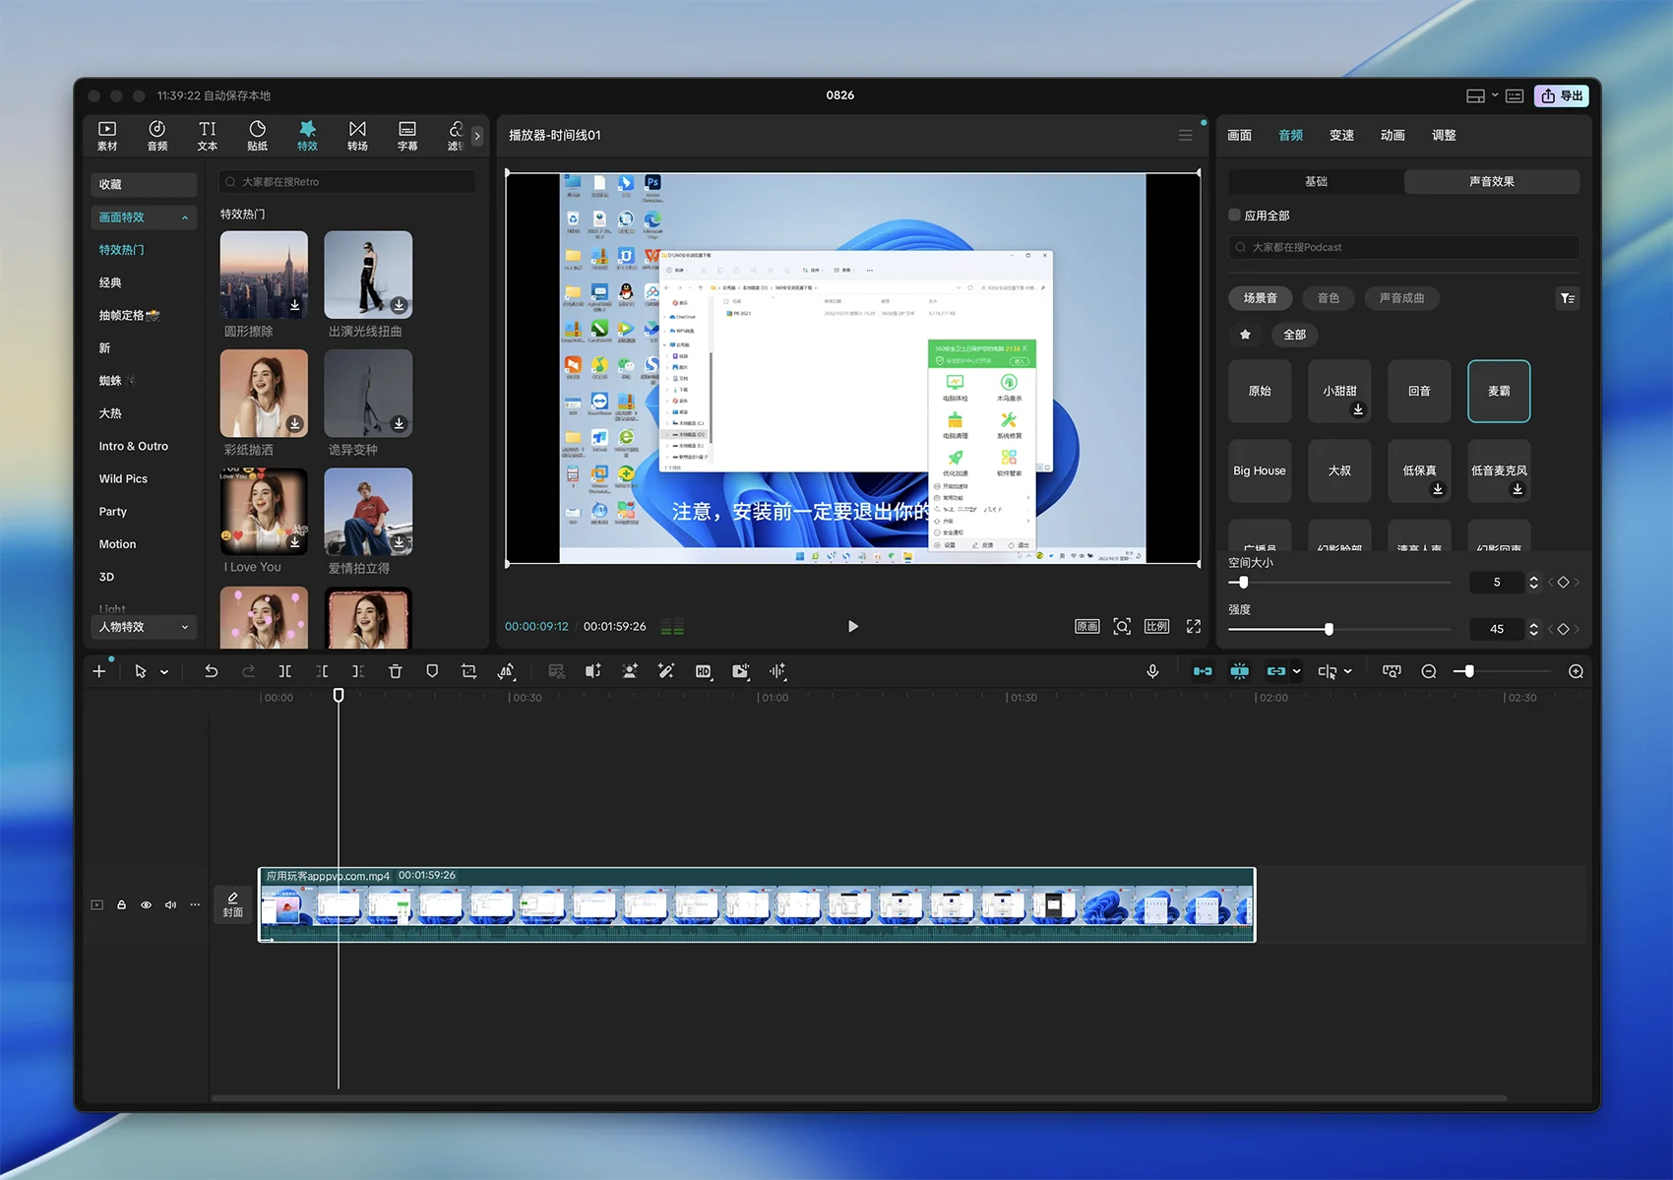Split the clip at playhead
The width and height of the screenshot is (1673, 1180).
[x=284, y=671]
